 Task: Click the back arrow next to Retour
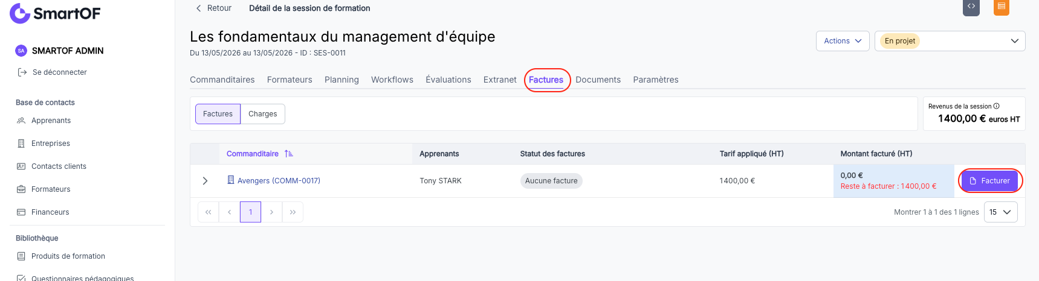pos(198,8)
